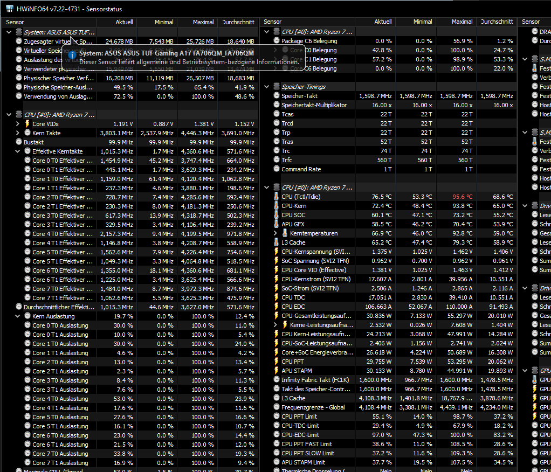The height and width of the screenshot is (472, 551).
Task: Collapse the Effektive Kerntakte subtree
Action: (x=18, y=151)
